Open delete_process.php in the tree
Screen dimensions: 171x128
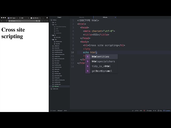pos(59,59)
